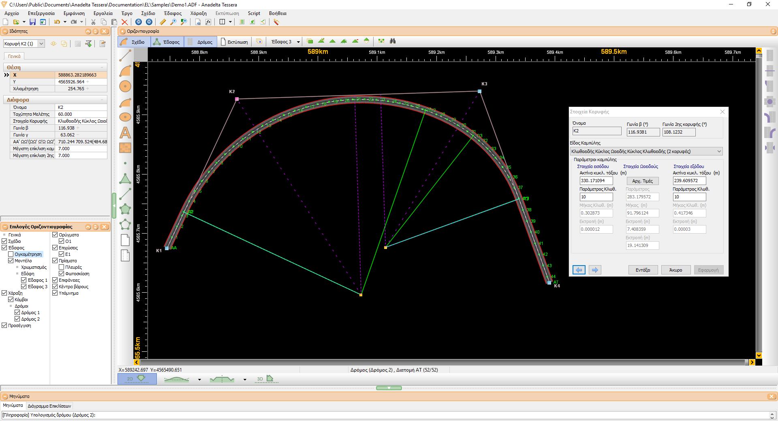
Task: Click the Αρχ. Τιμές button
Action: pos(643,181)
